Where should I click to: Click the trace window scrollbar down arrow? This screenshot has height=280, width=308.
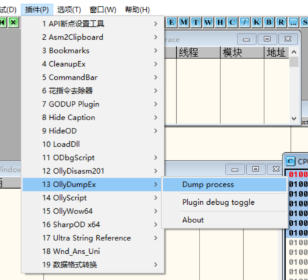[x=294, y=118]
